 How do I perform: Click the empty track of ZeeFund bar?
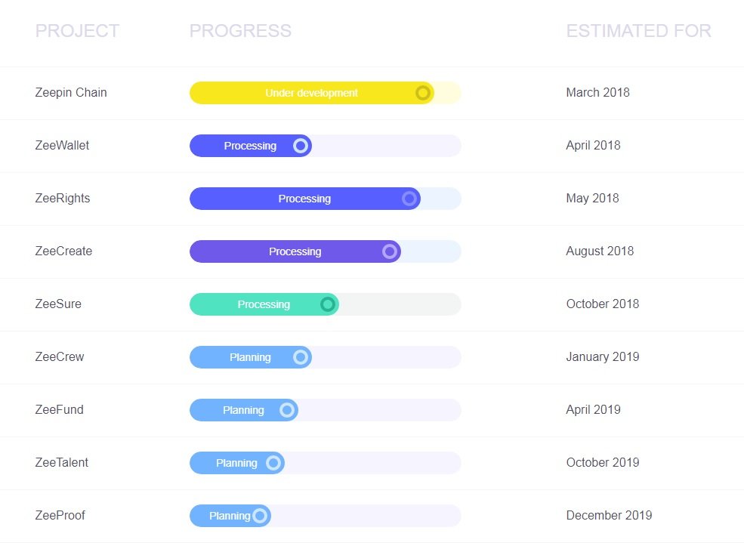point(380,410)
